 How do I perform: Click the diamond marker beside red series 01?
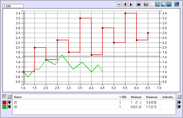tap(9, 103)
